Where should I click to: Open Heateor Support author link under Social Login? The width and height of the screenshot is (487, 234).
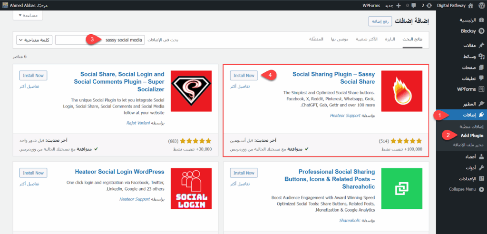point(135,199)
